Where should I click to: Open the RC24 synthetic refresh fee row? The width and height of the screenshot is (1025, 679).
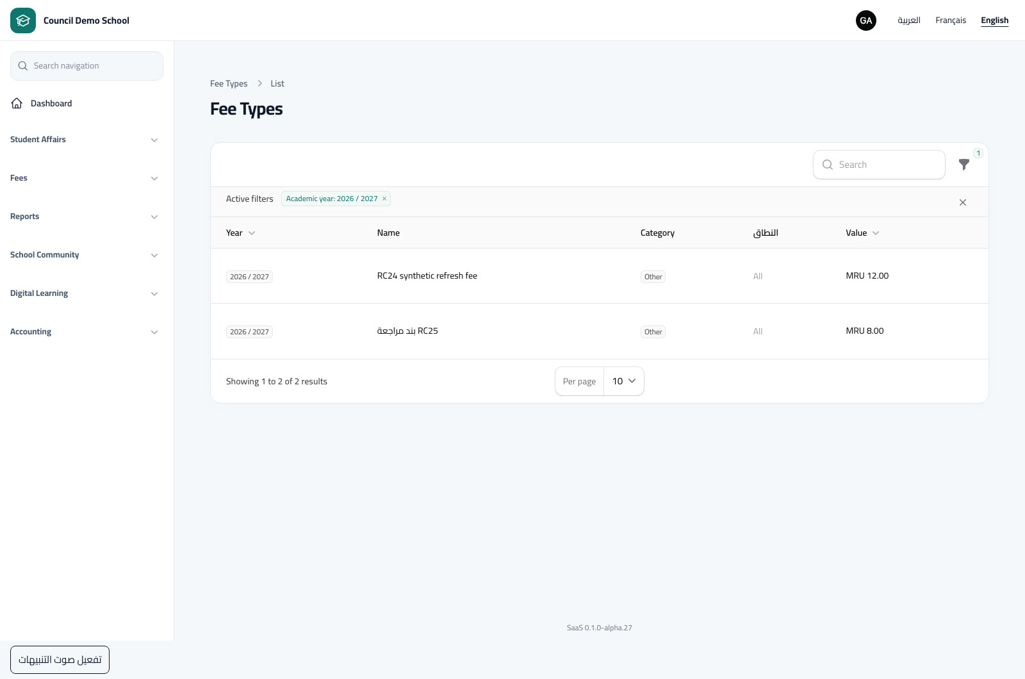[x=600, y=276]
